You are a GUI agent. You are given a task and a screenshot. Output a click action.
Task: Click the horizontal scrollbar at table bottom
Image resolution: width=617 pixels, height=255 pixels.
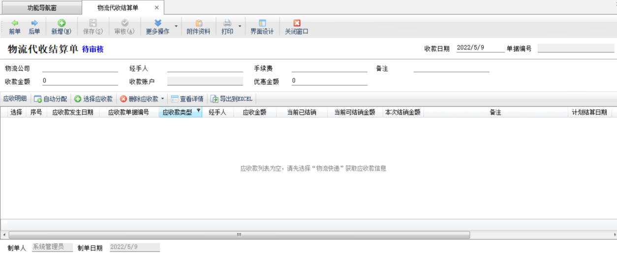tap(239, 235)
